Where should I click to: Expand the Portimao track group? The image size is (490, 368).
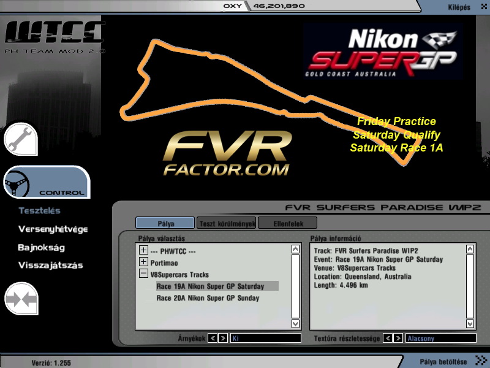tap(143, 262)
